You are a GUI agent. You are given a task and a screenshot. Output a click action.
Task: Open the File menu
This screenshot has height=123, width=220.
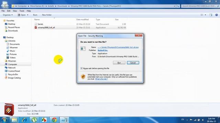[x=3, y=11]
